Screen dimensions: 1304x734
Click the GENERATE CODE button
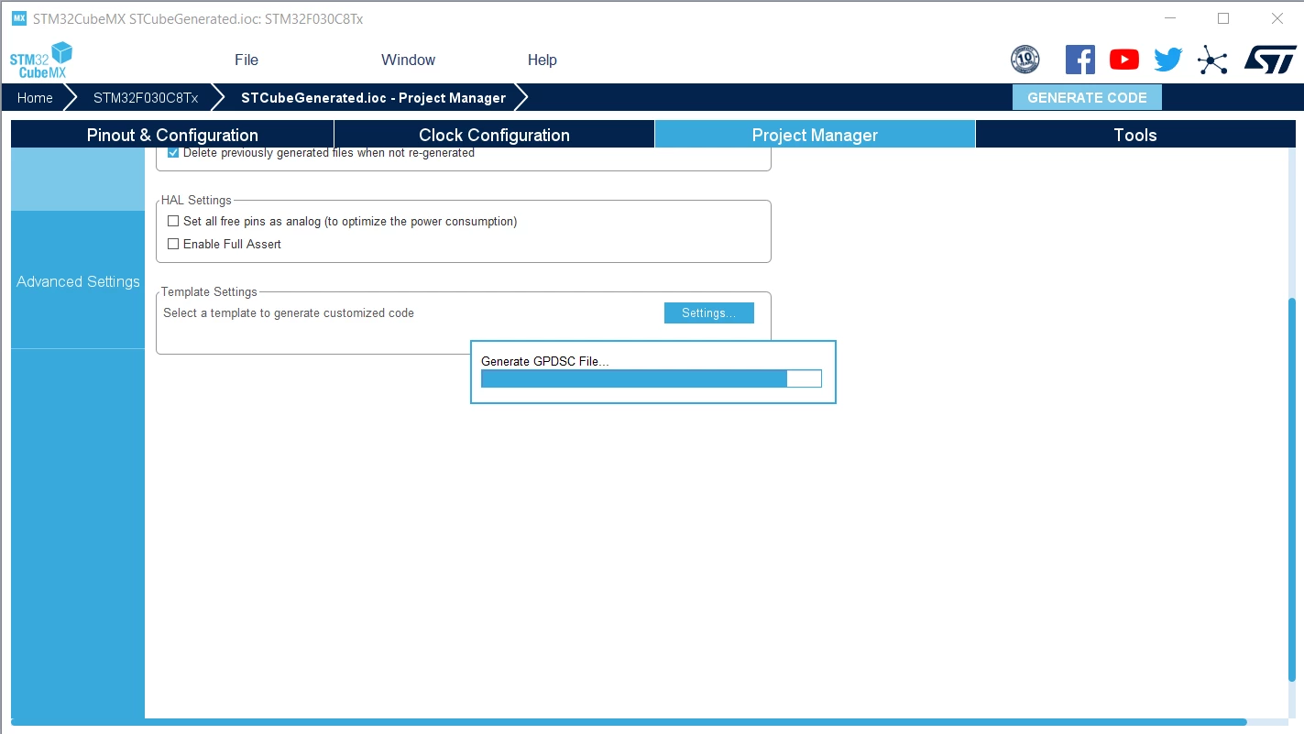point(1087,97)
